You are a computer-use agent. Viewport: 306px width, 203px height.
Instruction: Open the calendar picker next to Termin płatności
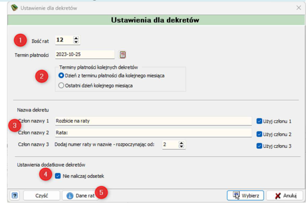click(122, 55)
